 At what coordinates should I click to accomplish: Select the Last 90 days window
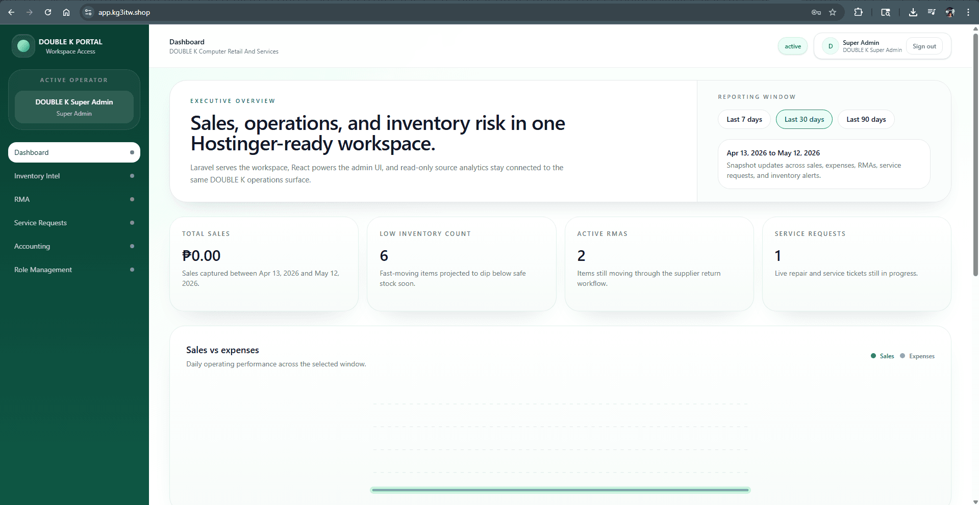click(866, 119)
